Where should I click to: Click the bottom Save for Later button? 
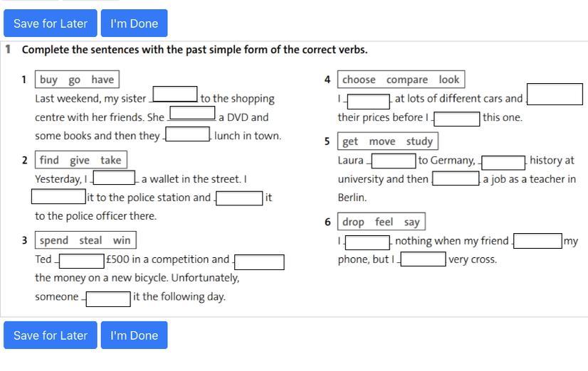pos(51,335)
